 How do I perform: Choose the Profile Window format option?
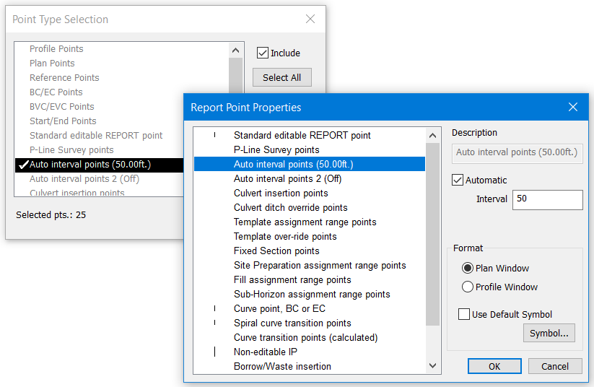click(x=467, y=287)
